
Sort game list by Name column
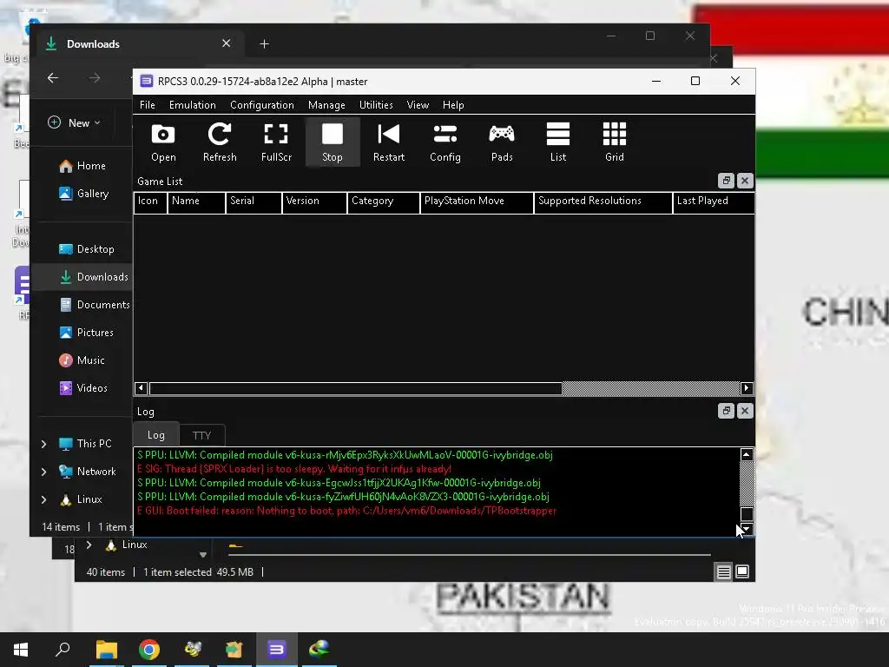pos(196,201)
